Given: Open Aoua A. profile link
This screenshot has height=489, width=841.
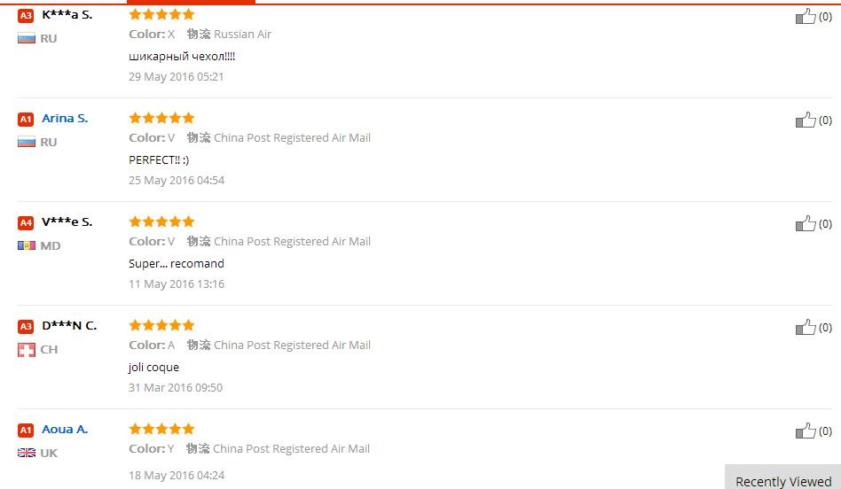Looking at the screenshot, I should coord(65,429).
